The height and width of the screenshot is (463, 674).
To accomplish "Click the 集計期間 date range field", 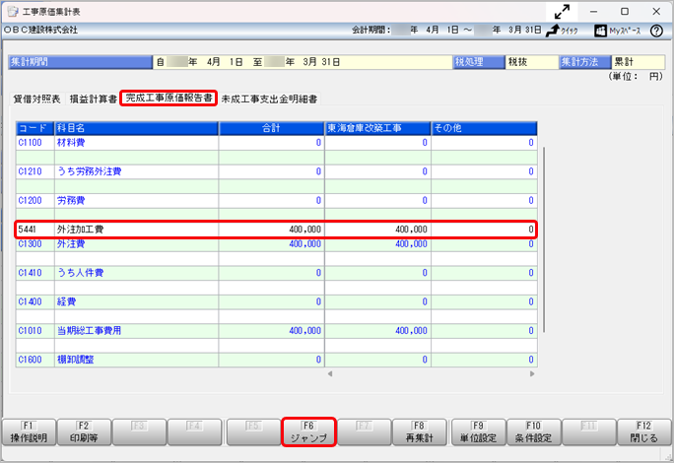I will [303, 62].
